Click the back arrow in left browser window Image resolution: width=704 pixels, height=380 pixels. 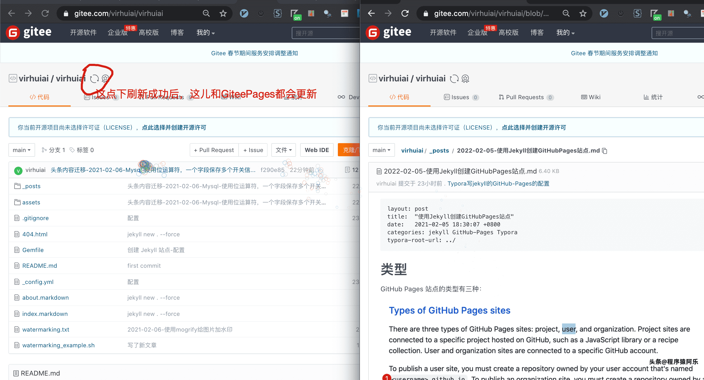(x=12, y=13)
